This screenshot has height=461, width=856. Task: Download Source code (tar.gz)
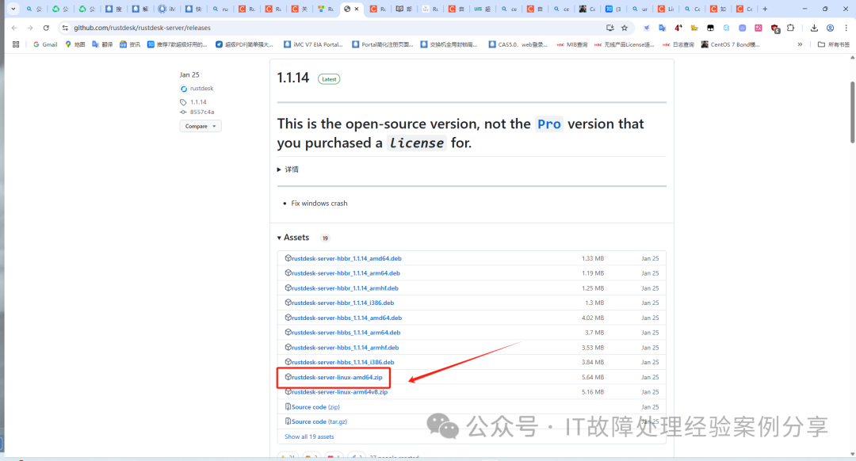tap(319, 421)
